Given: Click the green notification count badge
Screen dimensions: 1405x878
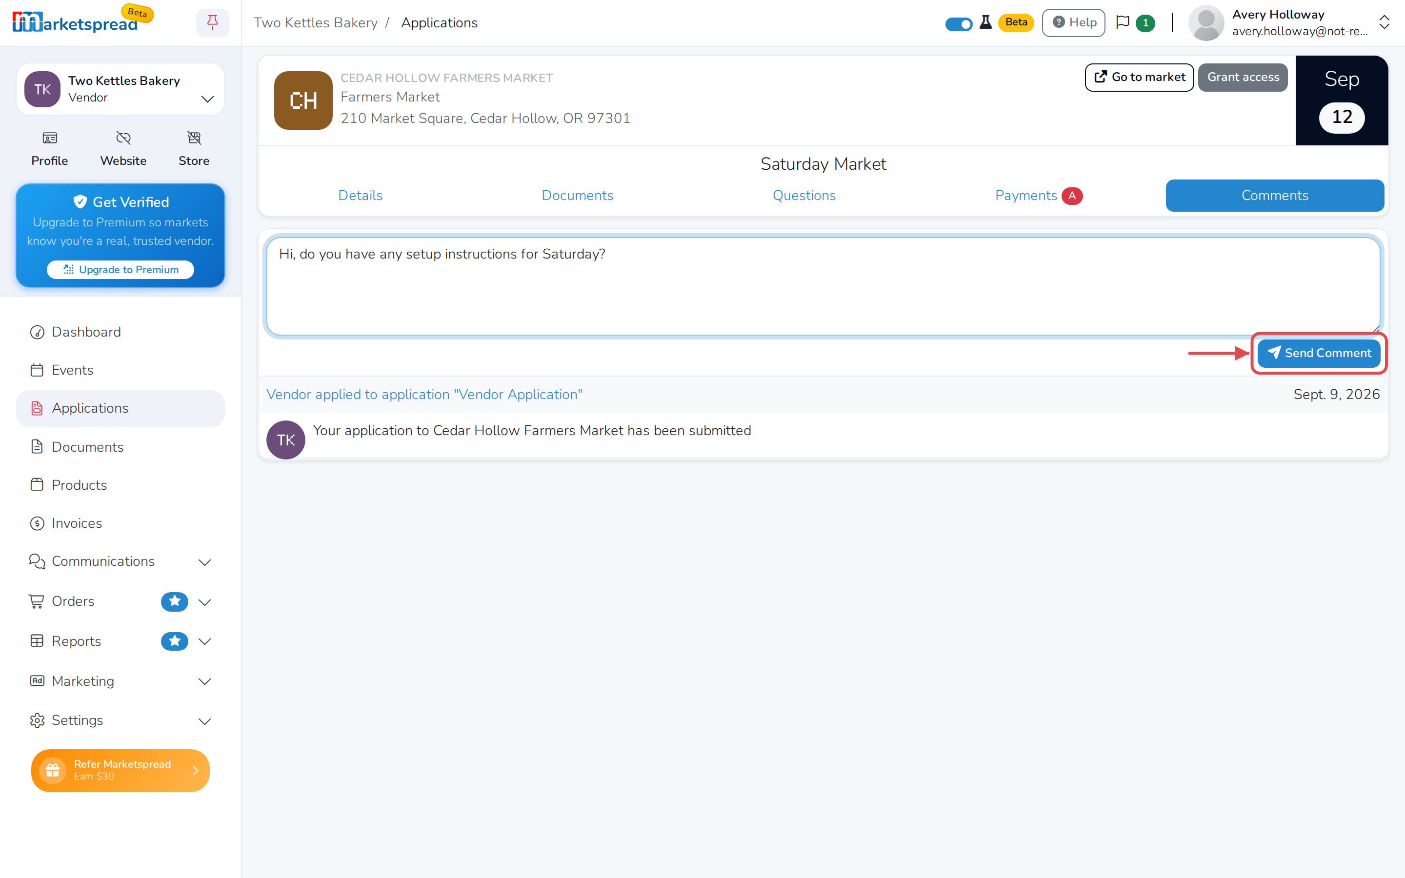Looking at the screenshot, I should point(1145,23).
